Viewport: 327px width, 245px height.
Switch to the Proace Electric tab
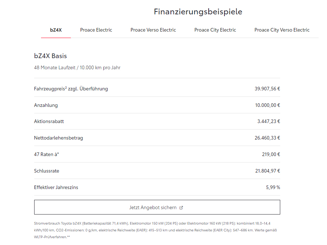[x=96, y=30]
